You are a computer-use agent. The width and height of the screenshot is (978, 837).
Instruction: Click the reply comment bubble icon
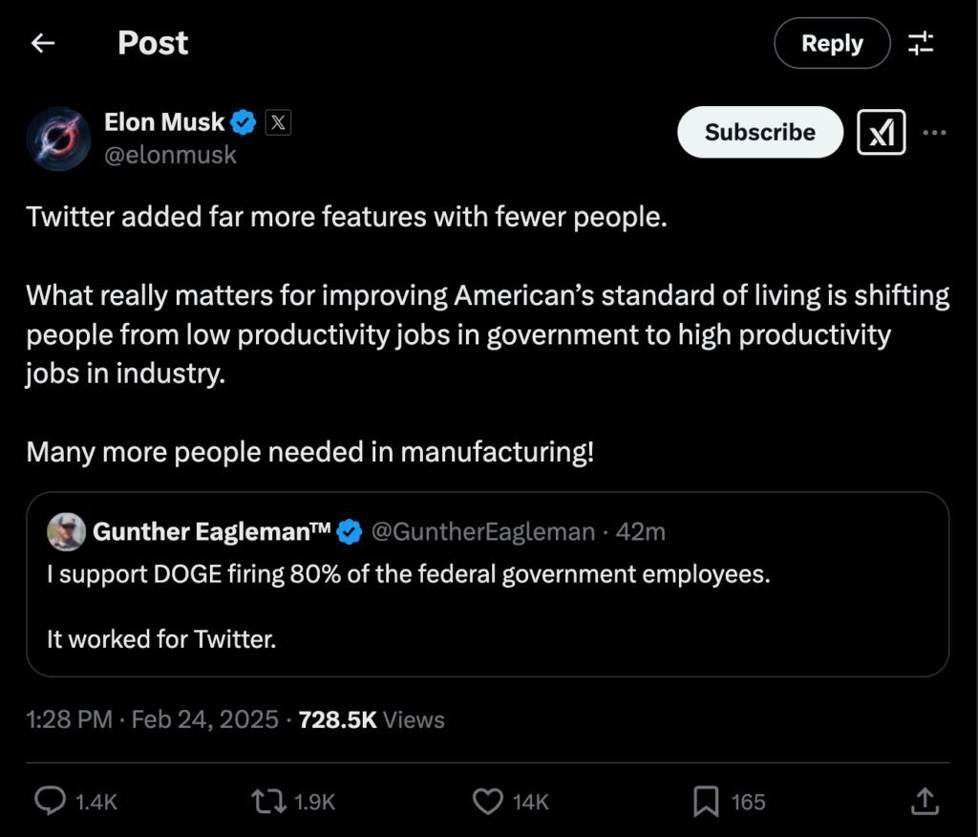[x=50, y=802]
